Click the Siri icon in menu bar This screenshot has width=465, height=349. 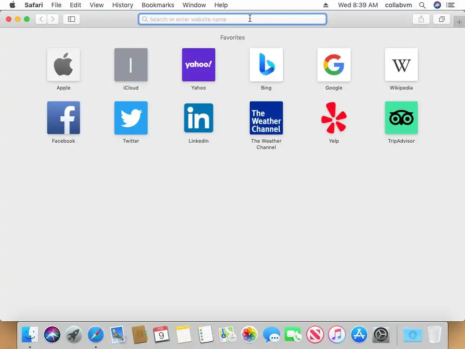(x=437, y=5)
